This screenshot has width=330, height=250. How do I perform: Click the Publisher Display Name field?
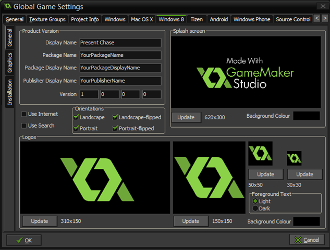coord(120,81)
